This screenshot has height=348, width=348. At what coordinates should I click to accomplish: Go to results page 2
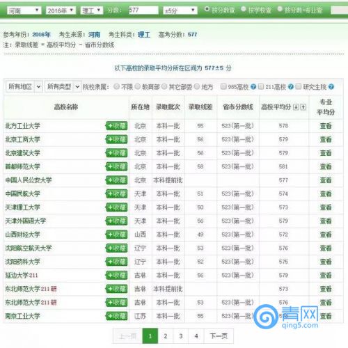(166, 335)
